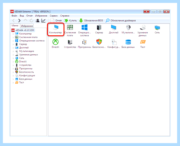This screenshot has width=180, height=146.
Task: Open the Избранное menu in menu bar
Action: click(41, 16)
